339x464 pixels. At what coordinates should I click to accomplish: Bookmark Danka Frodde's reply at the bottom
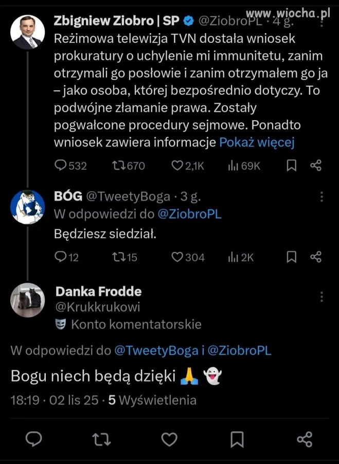pyautogui.click(x=237, y=439)
